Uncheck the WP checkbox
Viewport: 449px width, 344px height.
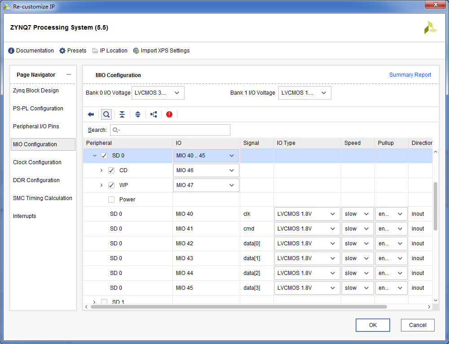pyautogui.click(x=111, y=185)
